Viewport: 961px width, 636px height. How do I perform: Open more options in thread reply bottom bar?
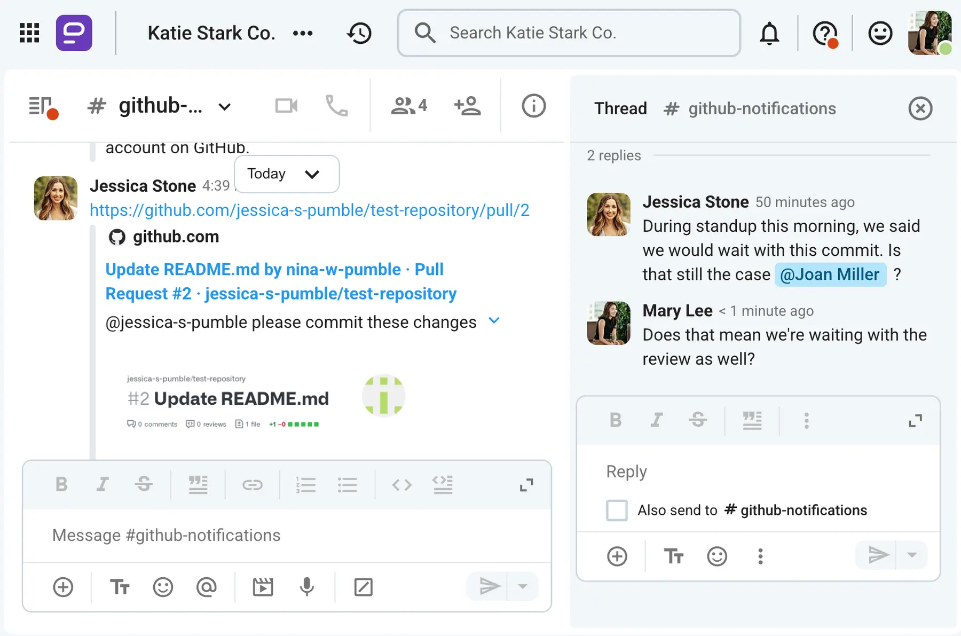click(760, 556)
